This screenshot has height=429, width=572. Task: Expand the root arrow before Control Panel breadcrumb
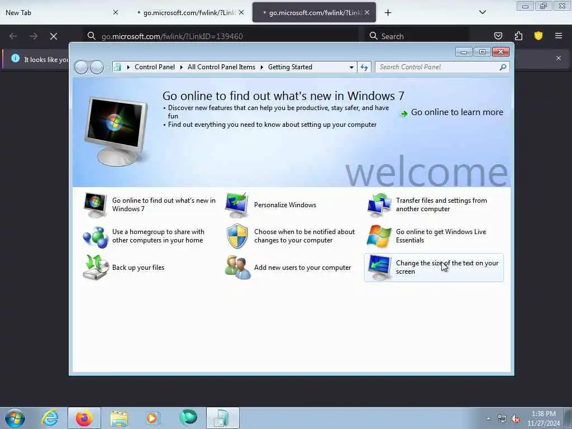point(128,67)
